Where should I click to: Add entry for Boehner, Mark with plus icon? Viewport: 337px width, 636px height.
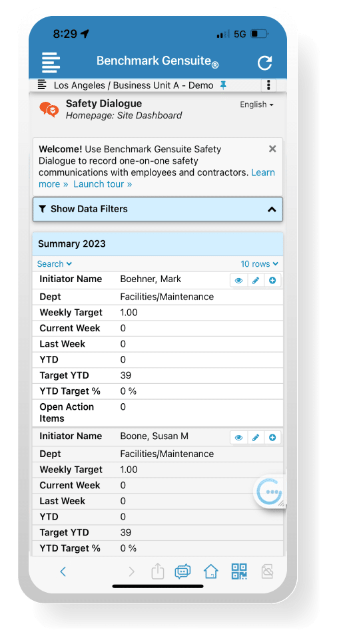tap(272, 280)
